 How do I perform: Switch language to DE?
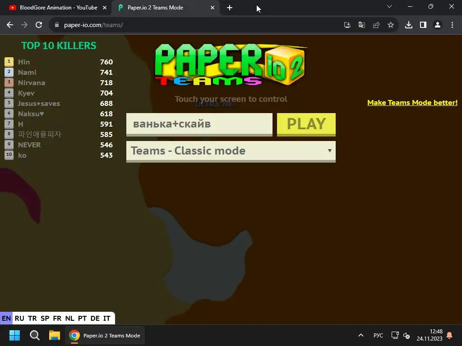[95, 319]
